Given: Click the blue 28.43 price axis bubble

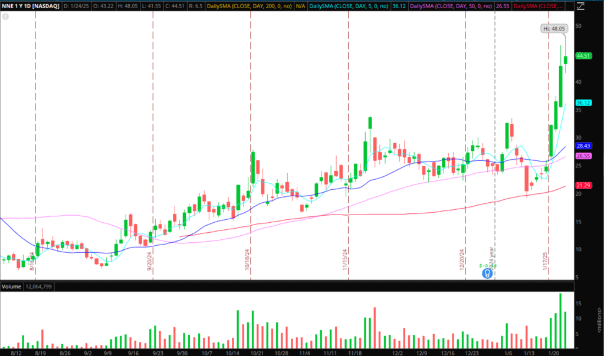Looking at the screenshot, I should (583, 146).
